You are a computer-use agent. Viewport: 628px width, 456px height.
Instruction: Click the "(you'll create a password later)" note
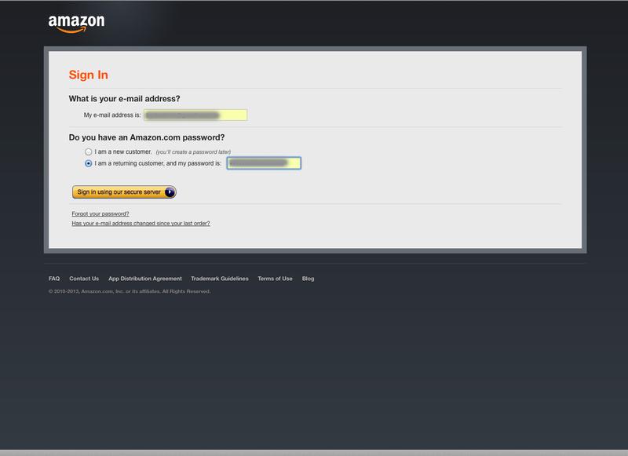coord(193,152)
